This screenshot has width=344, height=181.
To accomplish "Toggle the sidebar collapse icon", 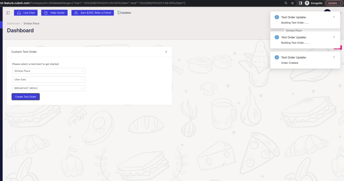I will click(8, 13).
